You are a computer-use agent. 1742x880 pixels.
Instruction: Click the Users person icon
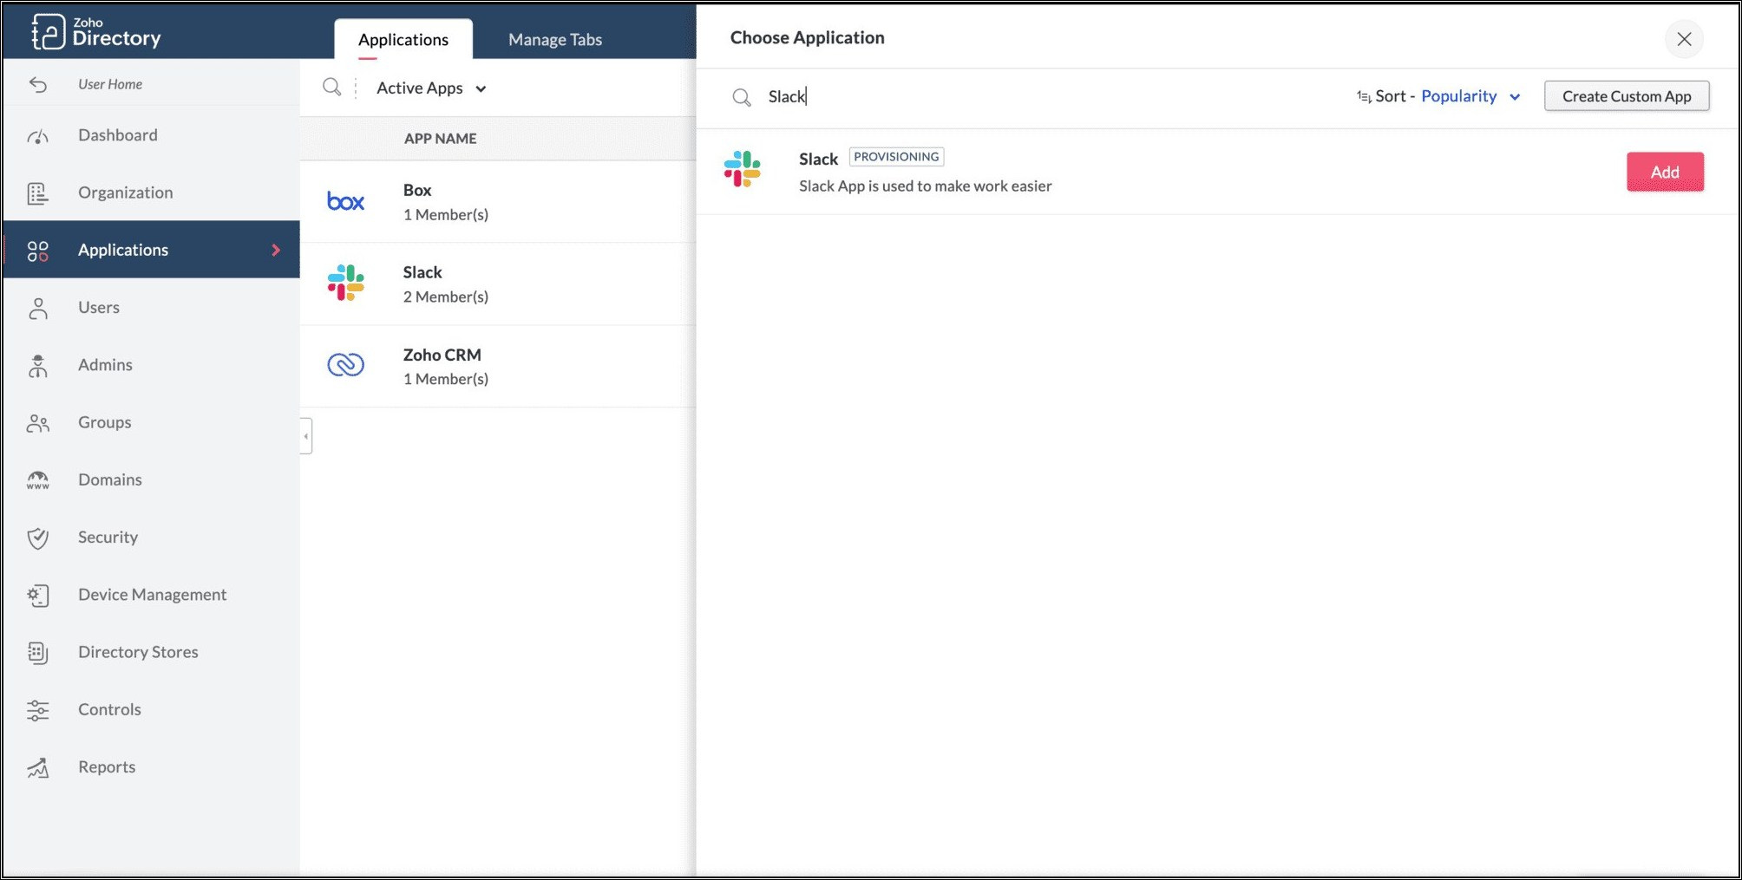coord(38,309)
